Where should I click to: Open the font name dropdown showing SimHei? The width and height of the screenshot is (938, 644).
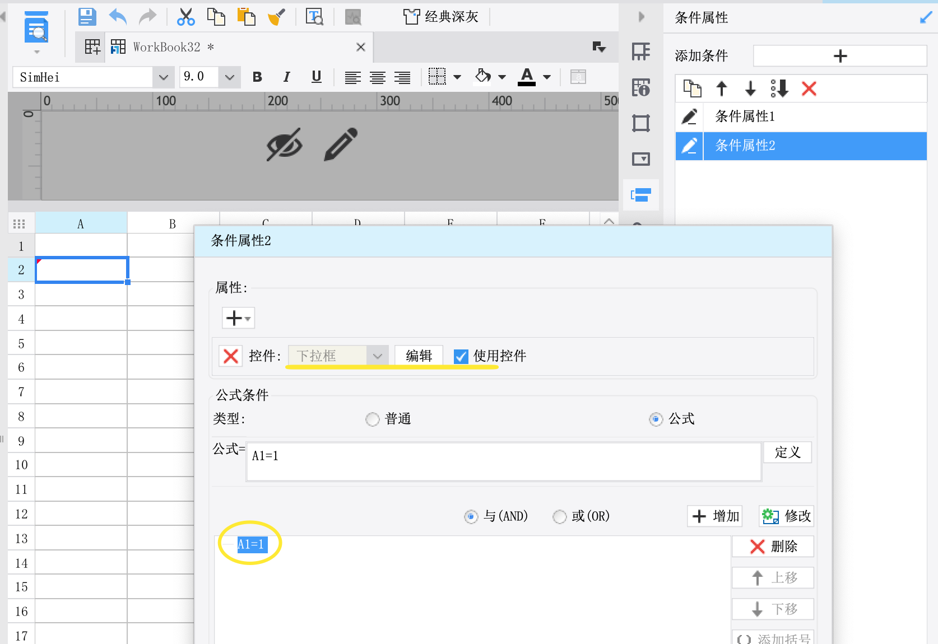(x=163, y=77)
